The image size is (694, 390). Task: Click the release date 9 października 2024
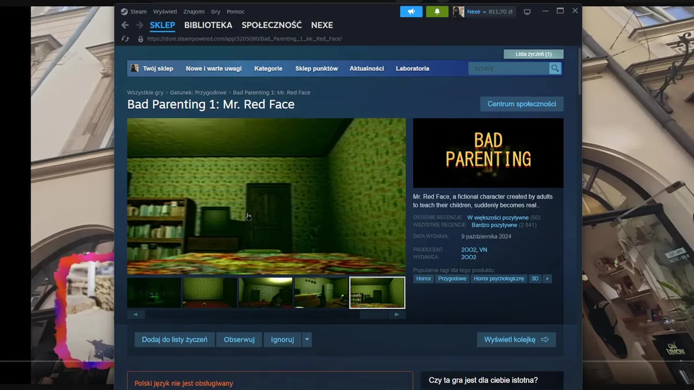pos(486,237)
